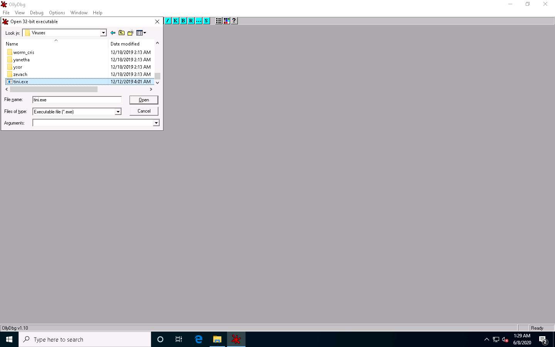The height and width of the screenshot is (347, 555).
Task: Click the taskbar search box
Action: point(85,339)
